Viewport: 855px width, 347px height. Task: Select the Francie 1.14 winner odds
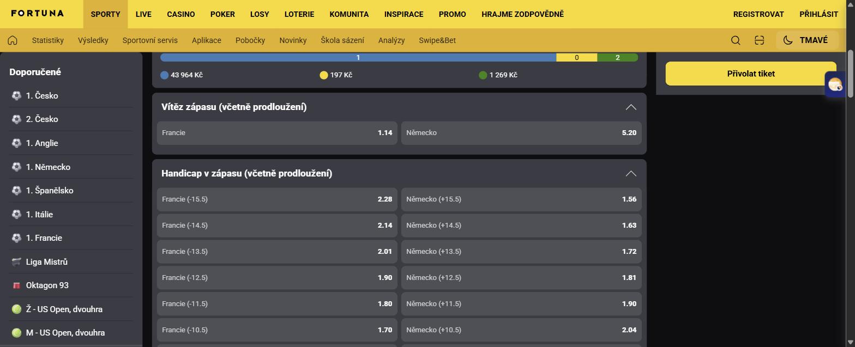[x=277, y=133]
